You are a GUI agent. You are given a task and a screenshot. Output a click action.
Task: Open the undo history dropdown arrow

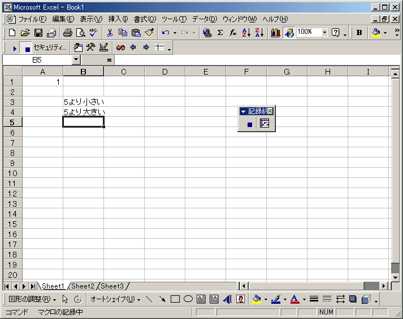pyautogui.click(x=175, y=33)
